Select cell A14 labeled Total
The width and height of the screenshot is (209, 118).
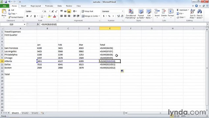(20, 74)
